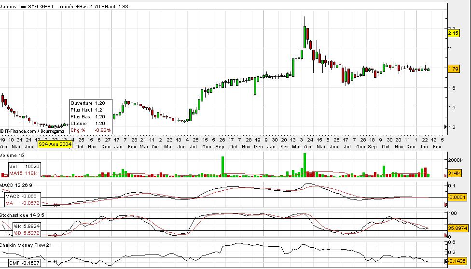471x269 pixels.
Task: Click the 0.6 CMF axis label
Action: coord(452,242)
